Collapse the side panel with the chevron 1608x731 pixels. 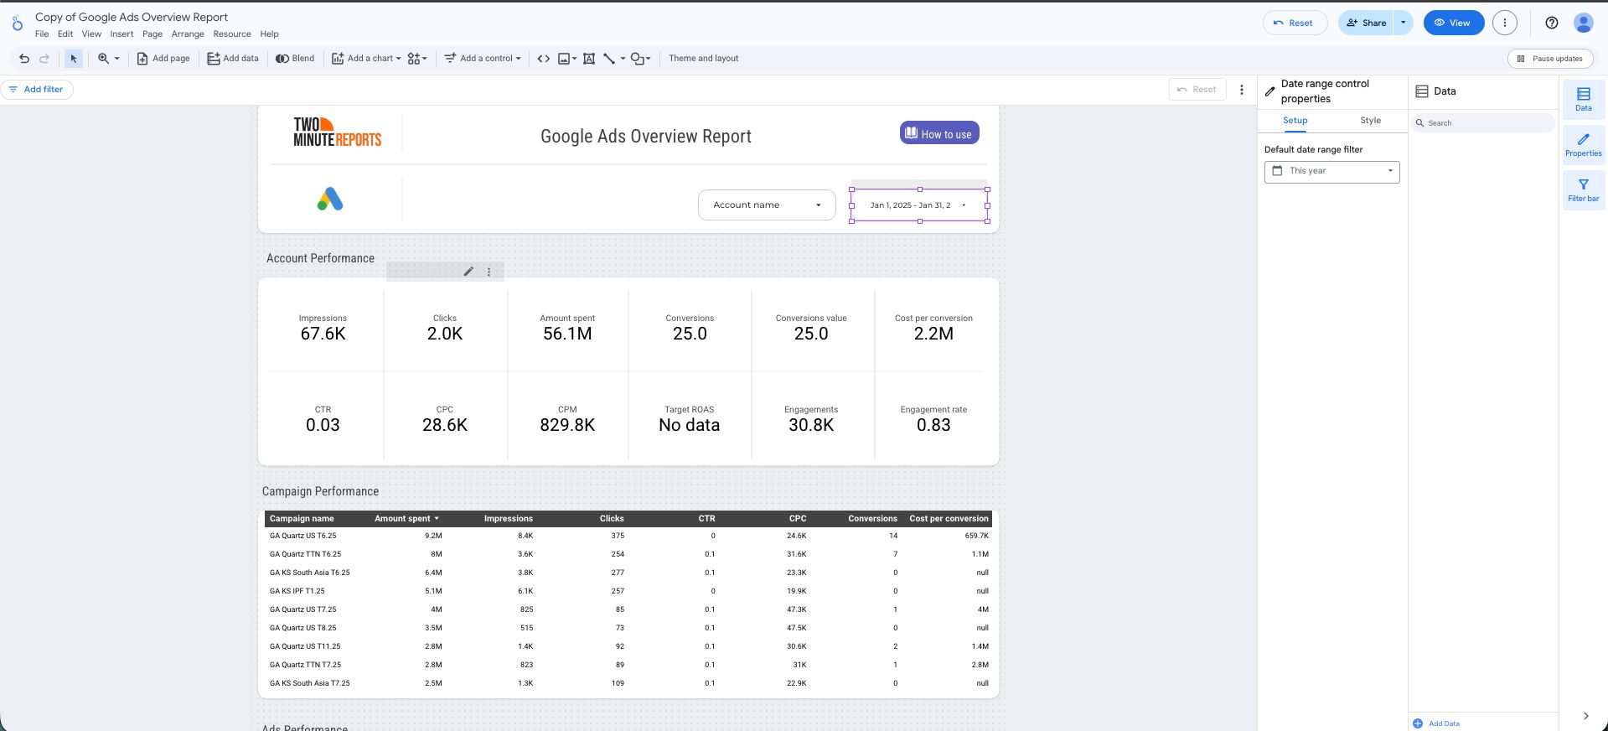1585,716
